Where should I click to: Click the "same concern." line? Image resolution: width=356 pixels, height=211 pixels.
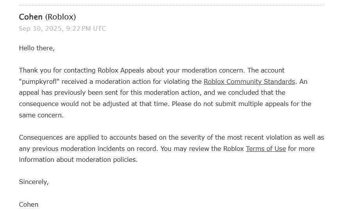(x=41, y=115)
